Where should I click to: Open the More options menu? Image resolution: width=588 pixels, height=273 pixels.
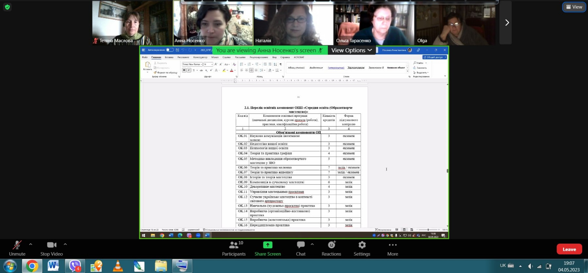[x=393, y=249]
